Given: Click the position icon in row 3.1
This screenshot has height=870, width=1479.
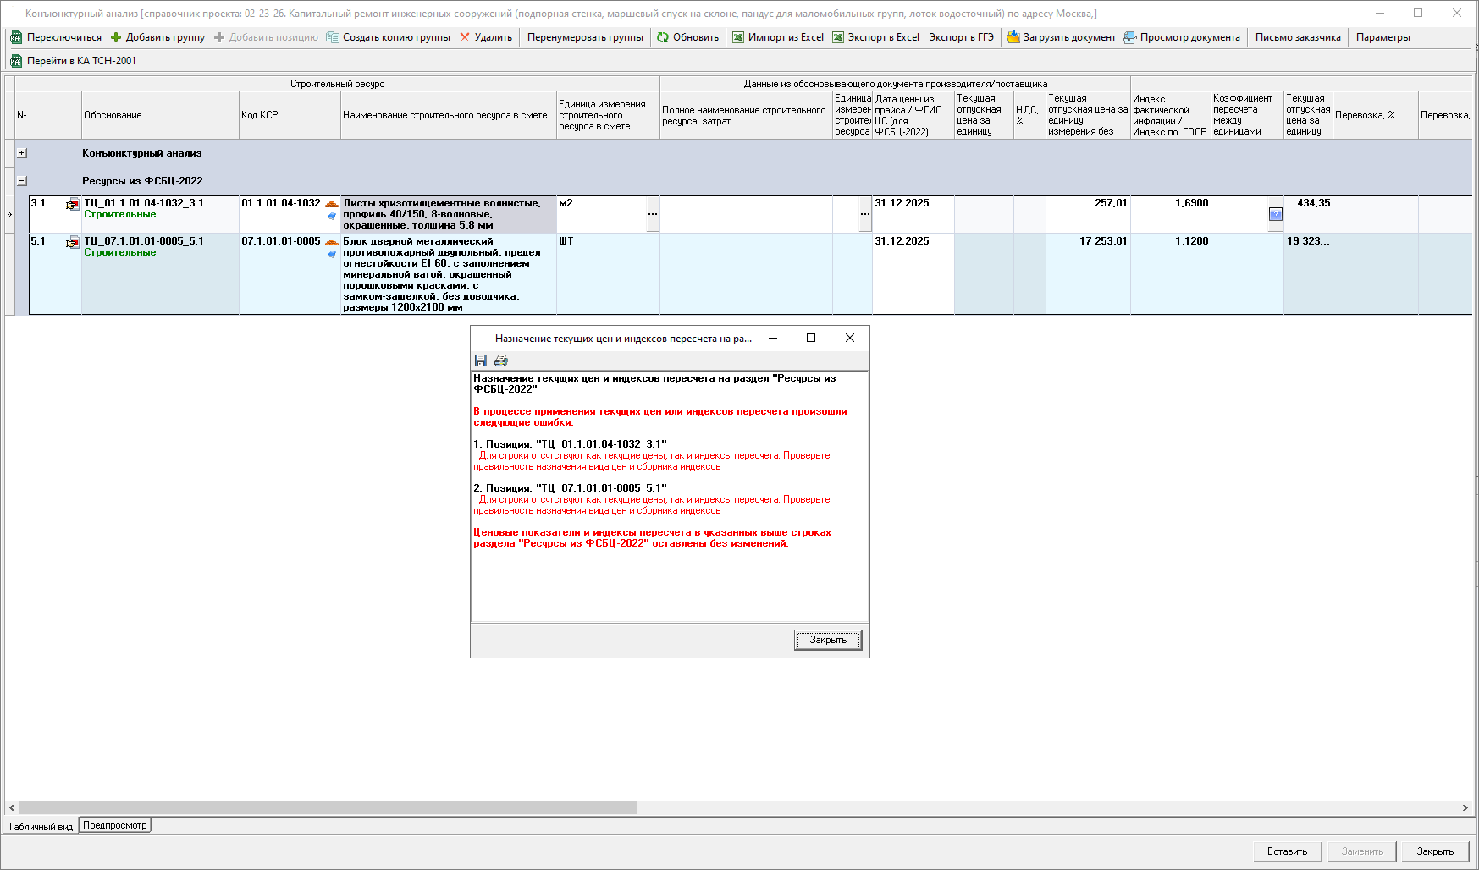Looking at the screenshot, I should pyautogui.click(x=73, y=205).
